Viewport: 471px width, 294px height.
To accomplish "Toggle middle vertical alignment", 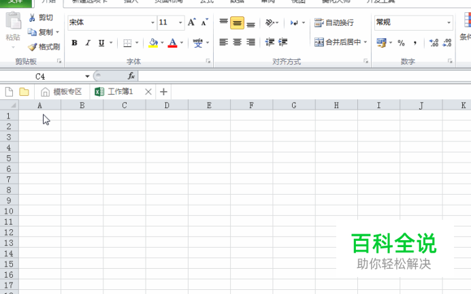I will (x=237, y=23).
